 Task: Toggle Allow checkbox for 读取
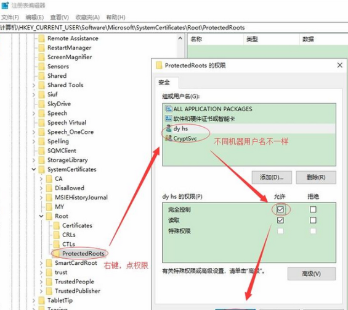(280, 220)
